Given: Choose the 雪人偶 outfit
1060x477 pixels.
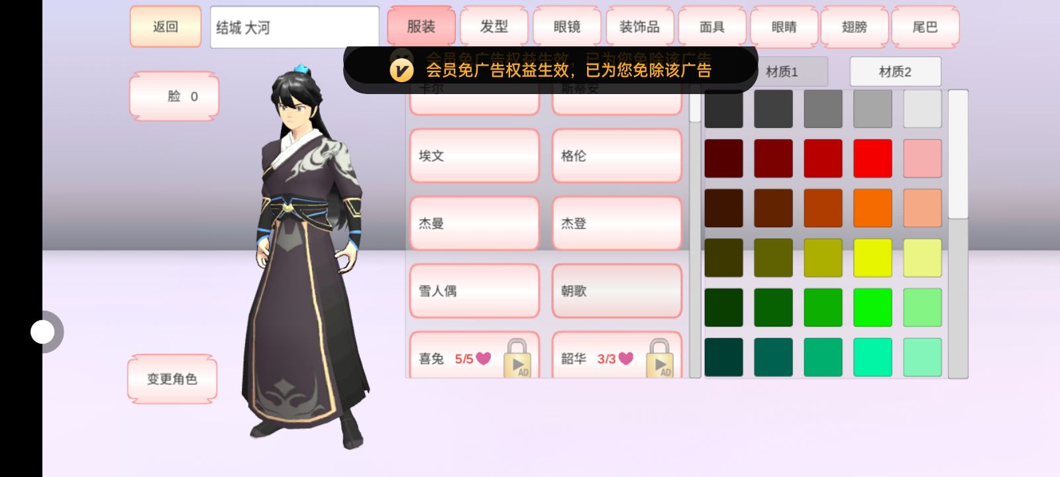Looking at the screenshot, I should tap(474, 290).
